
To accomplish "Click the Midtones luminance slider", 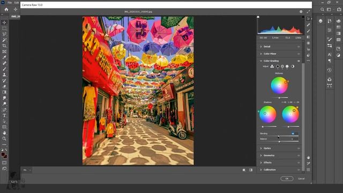I will [x=279, y=98].
